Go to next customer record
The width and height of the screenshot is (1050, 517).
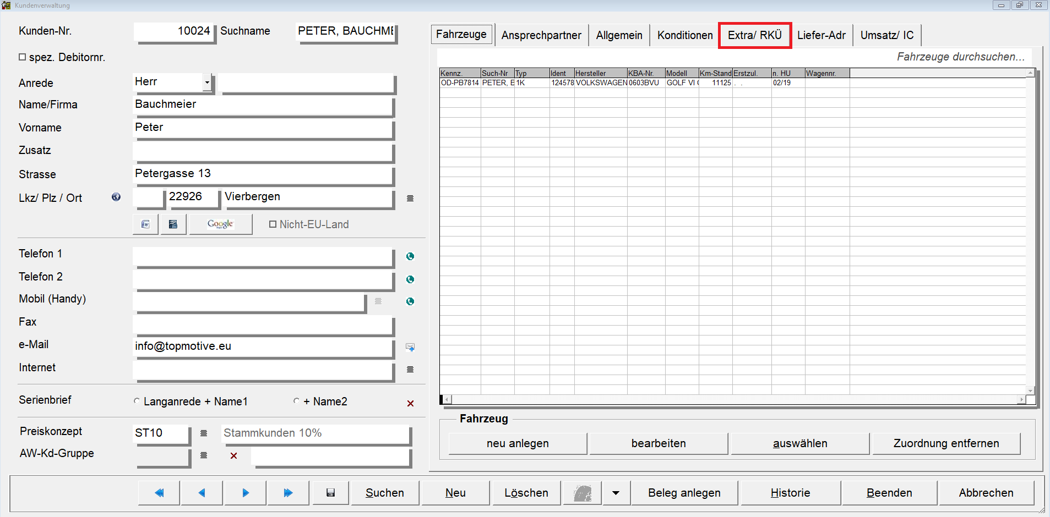246,493
